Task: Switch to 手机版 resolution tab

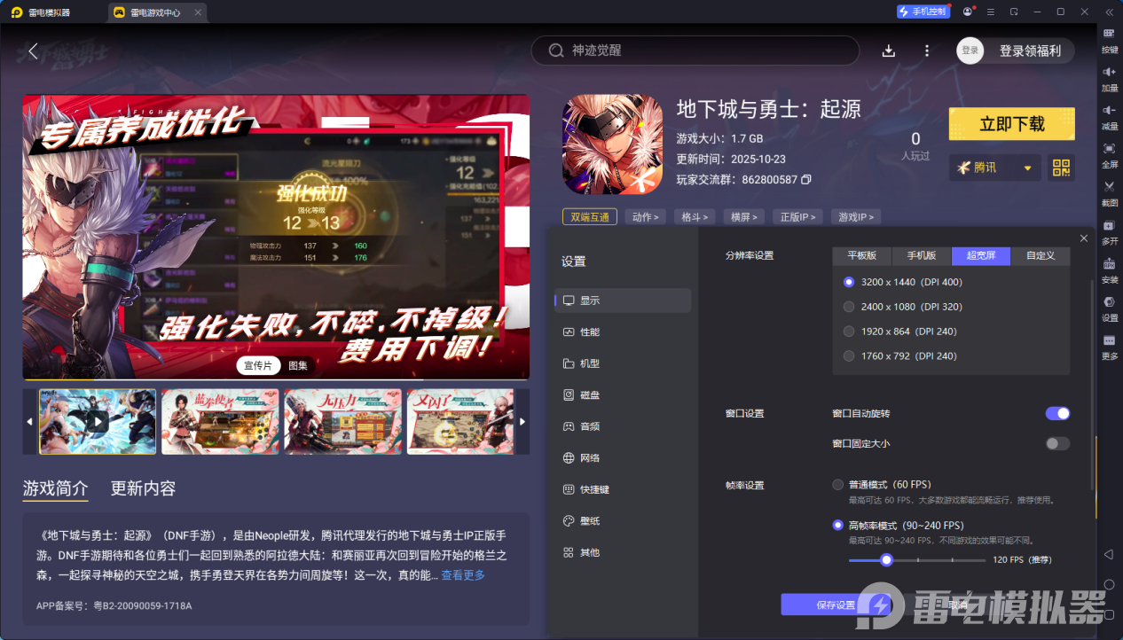Action: click(x=922, y=255)
